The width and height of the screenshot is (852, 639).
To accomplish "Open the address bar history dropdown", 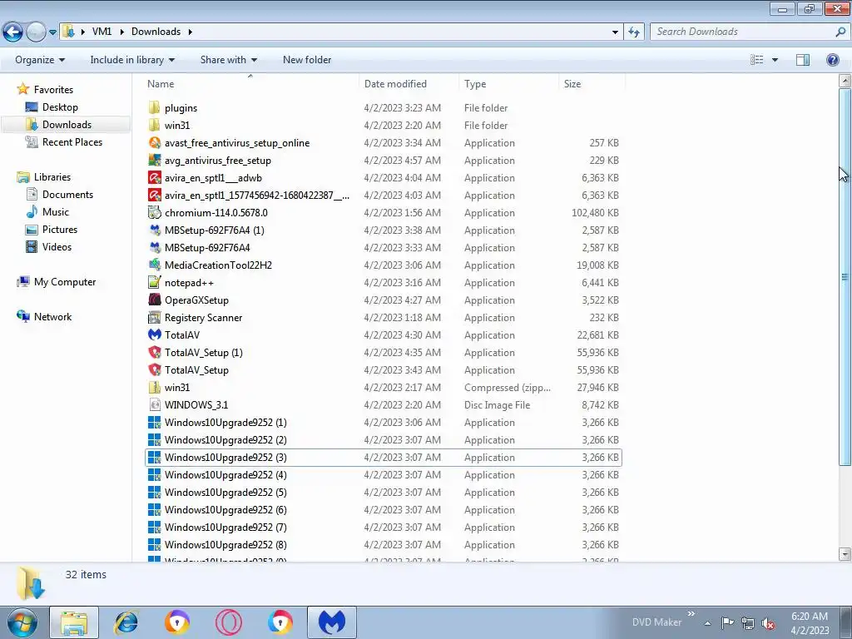I will click(615, 32).
